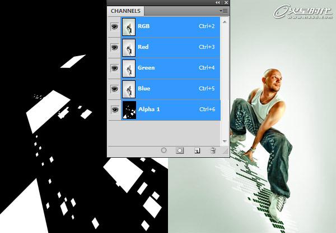Click the channels list scroll-up arrow
The height and width of the screenshot is (233, 336).
[x=225, y=22]
